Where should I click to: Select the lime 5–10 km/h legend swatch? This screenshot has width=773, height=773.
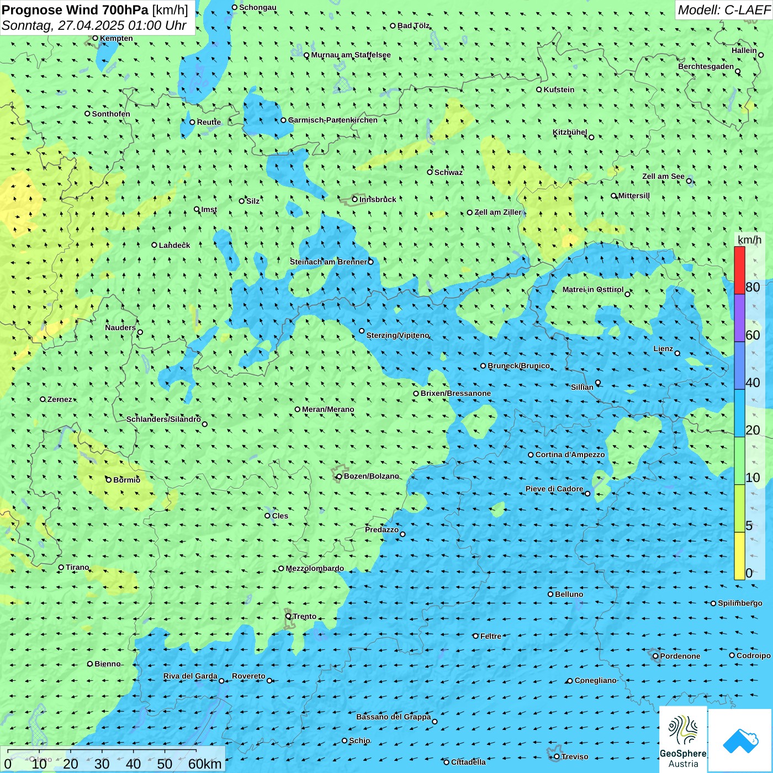(739, 509)
